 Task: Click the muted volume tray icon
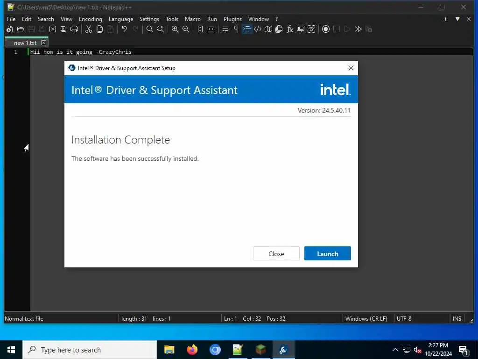(x=417, y=350)
